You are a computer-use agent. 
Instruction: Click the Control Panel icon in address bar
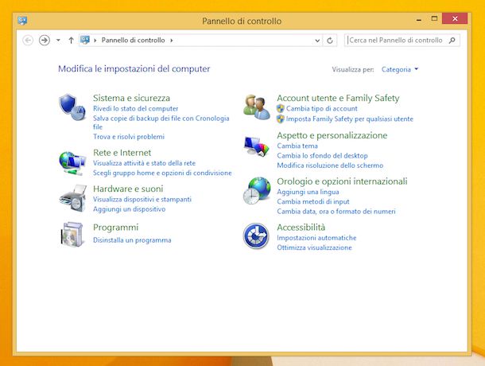tap(85, 40)
